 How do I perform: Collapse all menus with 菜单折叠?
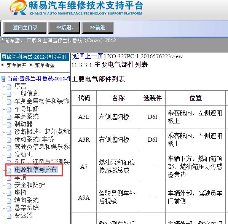[45, 65]
